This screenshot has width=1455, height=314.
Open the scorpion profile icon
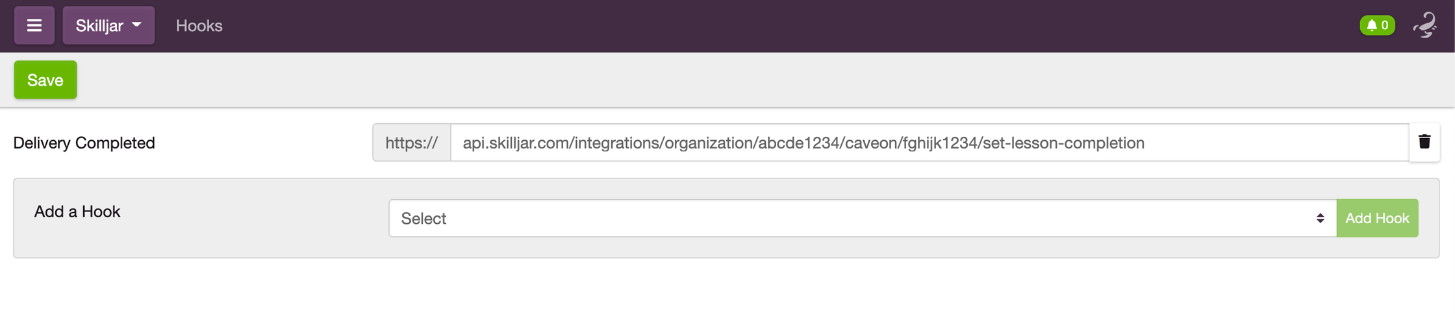[x=1424, y=25]
